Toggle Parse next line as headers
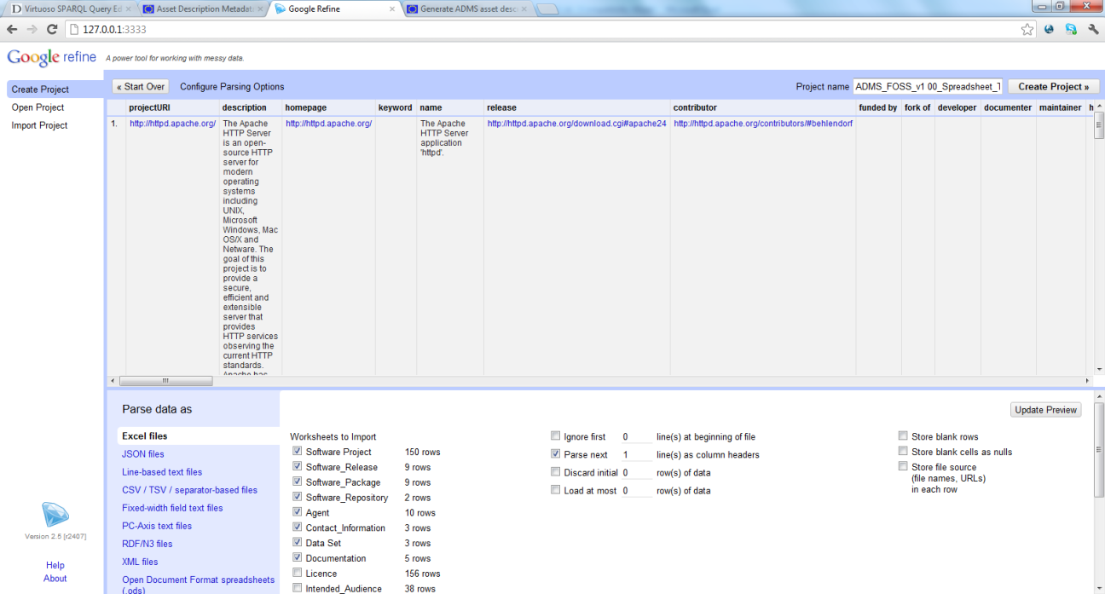The height and width of the screenshot is (594, 1105). click(x=556, y=454)
